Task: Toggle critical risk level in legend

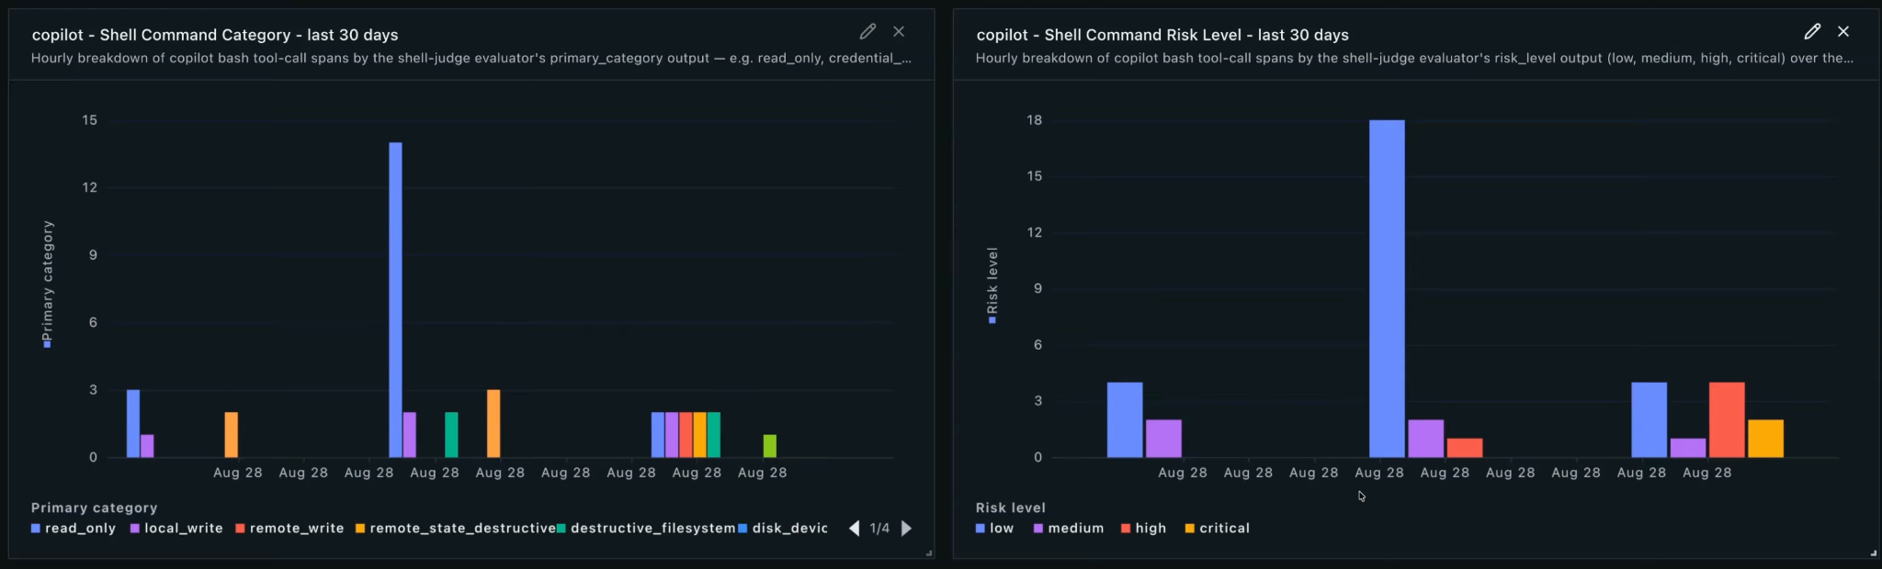Action: (x=1218, y=529)
